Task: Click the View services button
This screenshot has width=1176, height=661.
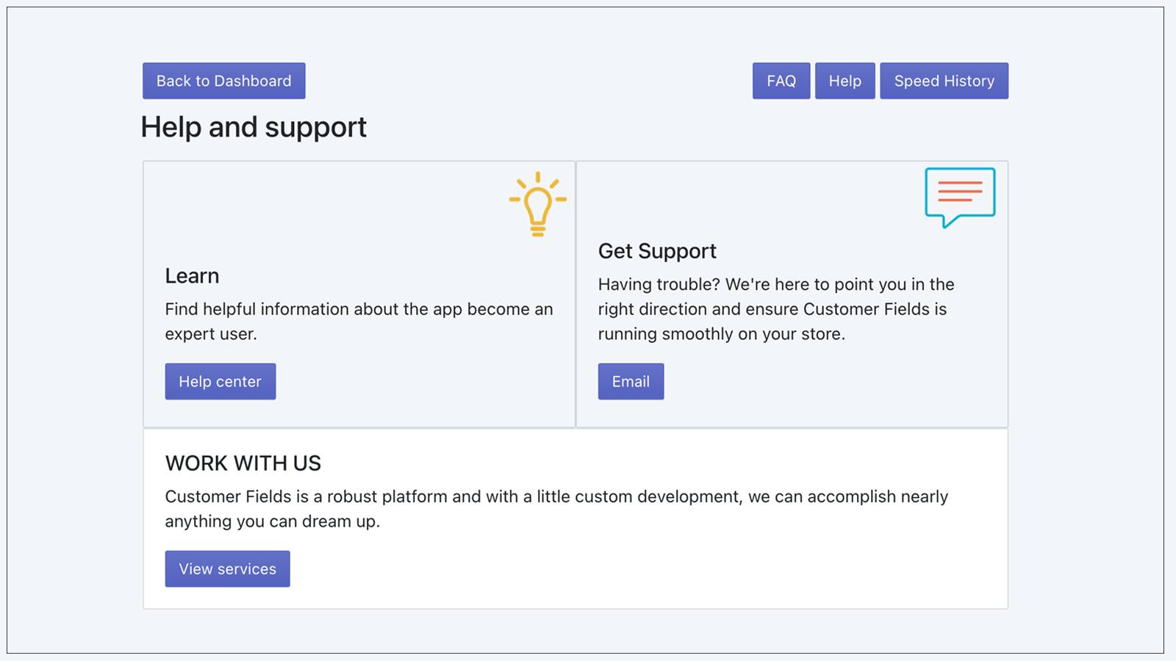Action: tap(228, 568)
